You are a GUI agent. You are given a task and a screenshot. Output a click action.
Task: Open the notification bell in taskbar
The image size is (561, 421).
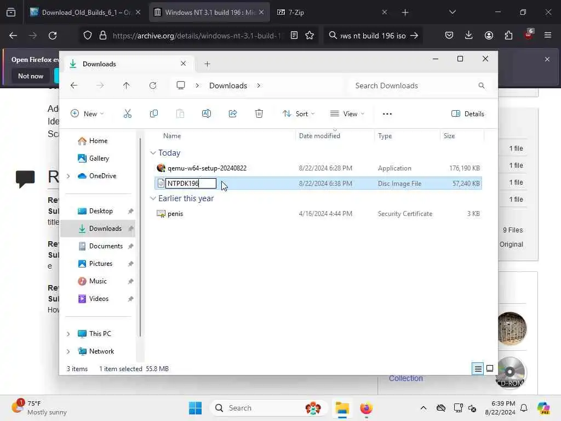click(x=524, y=408)
